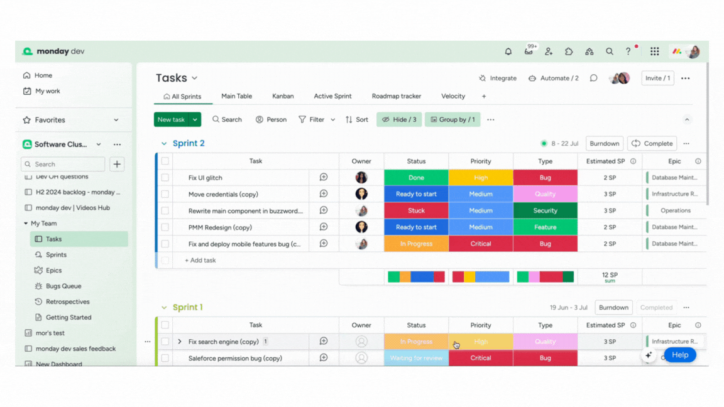Image resolution: width=724 pixels, height=407 pixels.
Task: Open the apps puzzle-piece icon
Action: click(569, 52)
